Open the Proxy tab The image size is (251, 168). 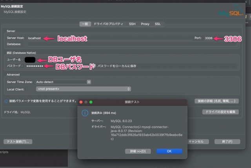[145, 24]
